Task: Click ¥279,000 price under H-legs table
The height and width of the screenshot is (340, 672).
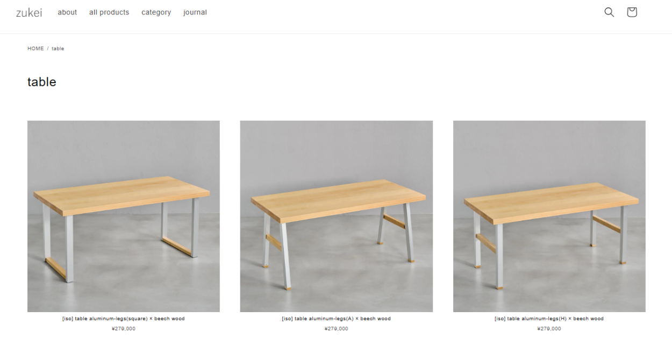Action: [549, 329]
